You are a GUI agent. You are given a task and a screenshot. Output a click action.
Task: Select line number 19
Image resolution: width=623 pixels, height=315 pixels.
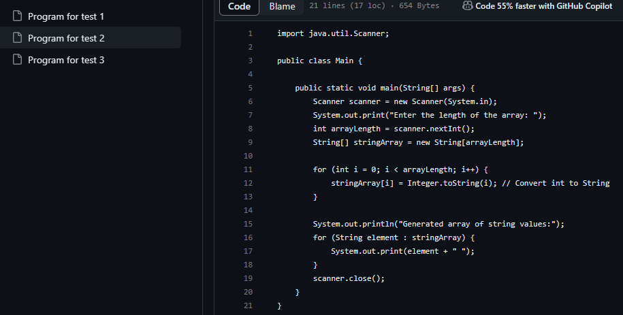click(x=248, y=278)
